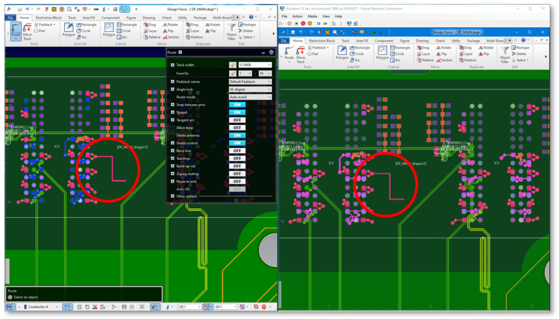
Task: Click the Select button in the Edit group
Action: (247, 36)
